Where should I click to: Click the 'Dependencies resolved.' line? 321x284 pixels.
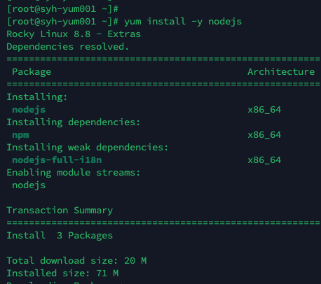[x=68, y=47]
